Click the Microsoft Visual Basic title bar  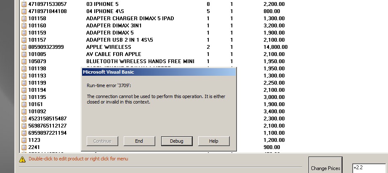[x=159, y=72]
